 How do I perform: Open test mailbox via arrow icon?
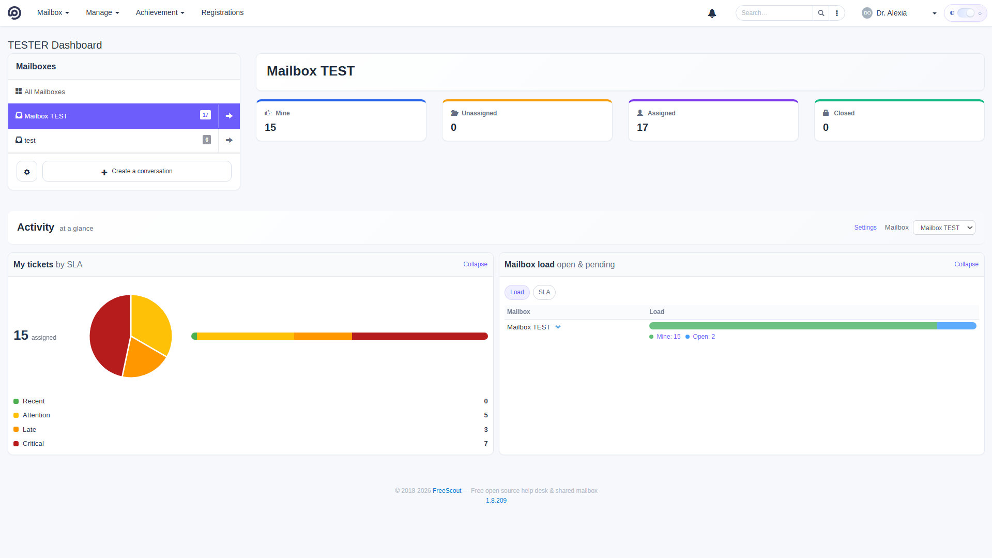(x=229, y=140)
